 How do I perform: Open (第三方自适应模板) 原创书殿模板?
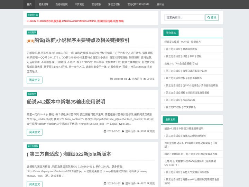pos(183,78)
